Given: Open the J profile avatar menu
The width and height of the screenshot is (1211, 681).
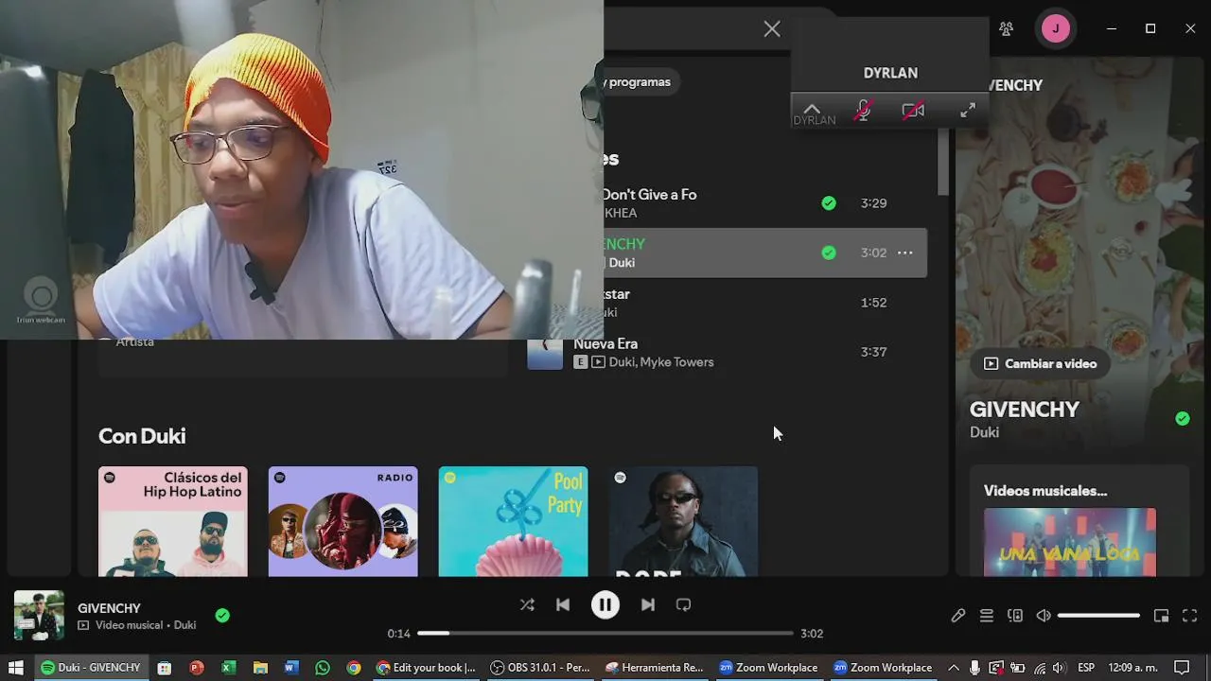Looking at the screenshot, I should tap(1056, 28).
